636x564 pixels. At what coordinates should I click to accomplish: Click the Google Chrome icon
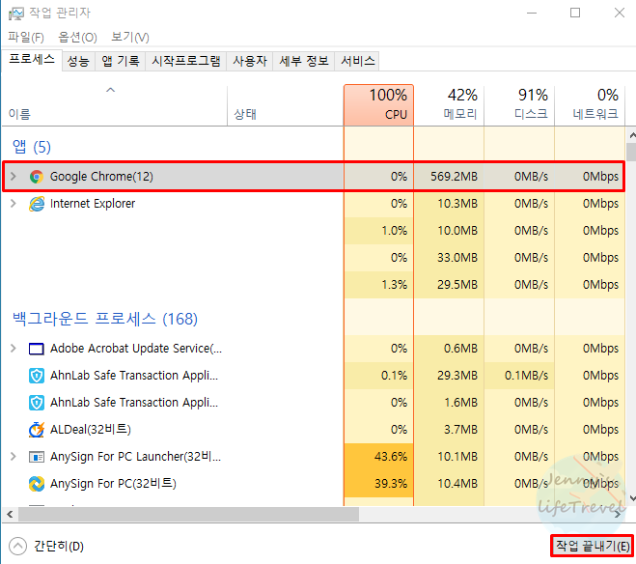36,177
